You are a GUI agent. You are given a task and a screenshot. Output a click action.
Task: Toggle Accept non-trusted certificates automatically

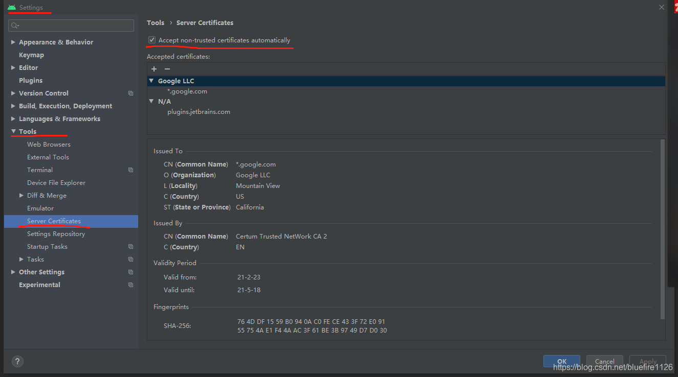pos(152,40)
